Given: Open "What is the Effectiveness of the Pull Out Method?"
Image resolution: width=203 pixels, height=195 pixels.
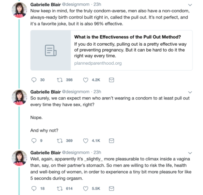Looking at the screenshot, I should pos(127,37).
